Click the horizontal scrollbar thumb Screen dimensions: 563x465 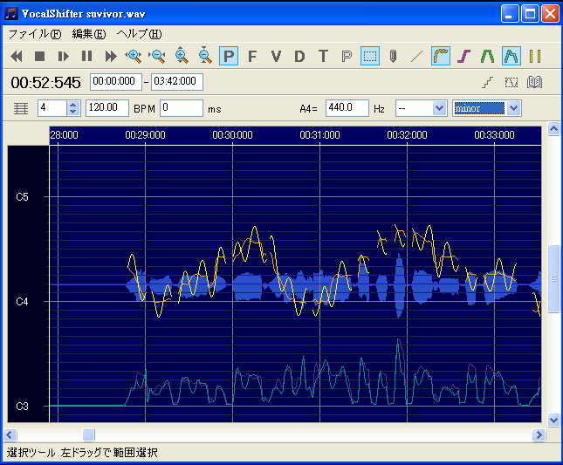pos(89,435)
